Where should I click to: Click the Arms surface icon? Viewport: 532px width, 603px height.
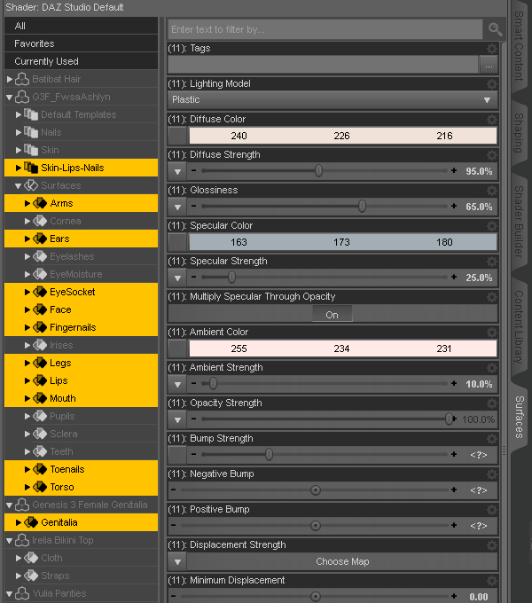click(40, 203)
